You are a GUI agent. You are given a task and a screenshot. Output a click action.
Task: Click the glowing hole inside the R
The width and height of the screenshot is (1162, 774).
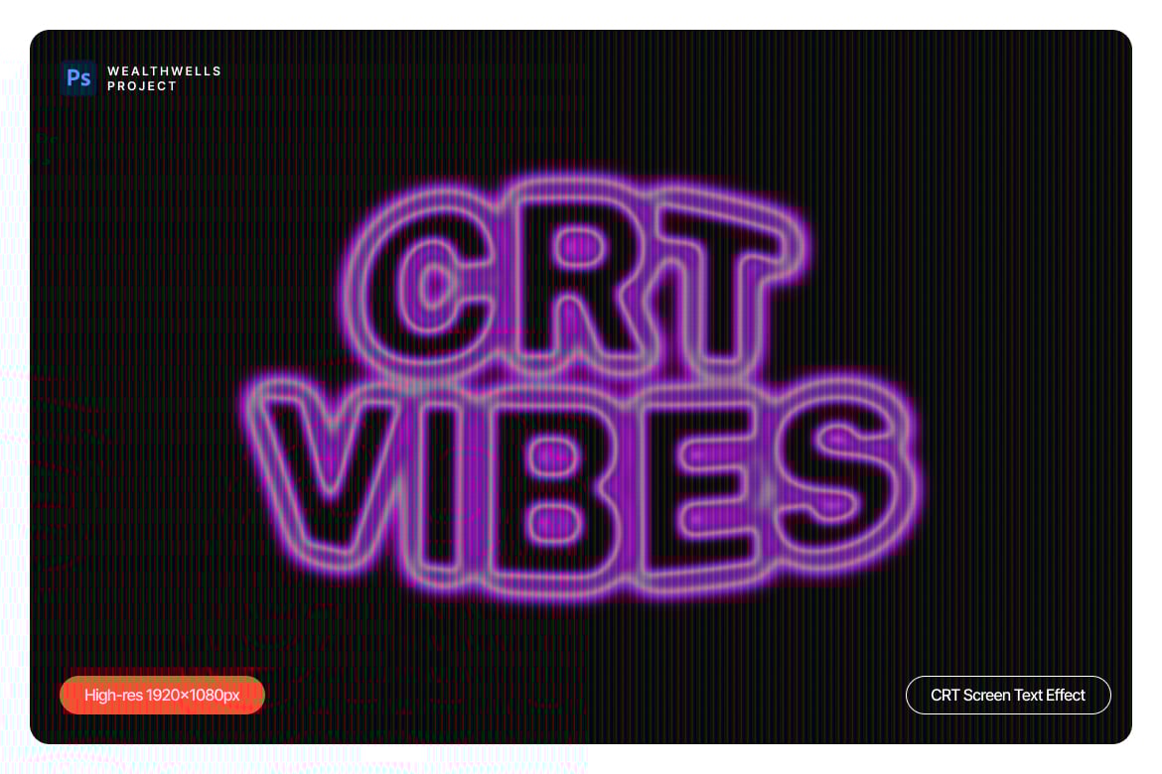(x=580, y=247)
